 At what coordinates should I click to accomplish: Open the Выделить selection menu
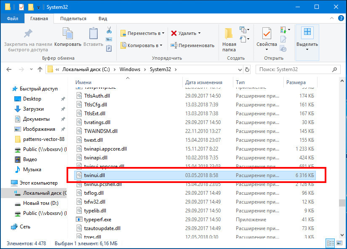tap(307, 42)
